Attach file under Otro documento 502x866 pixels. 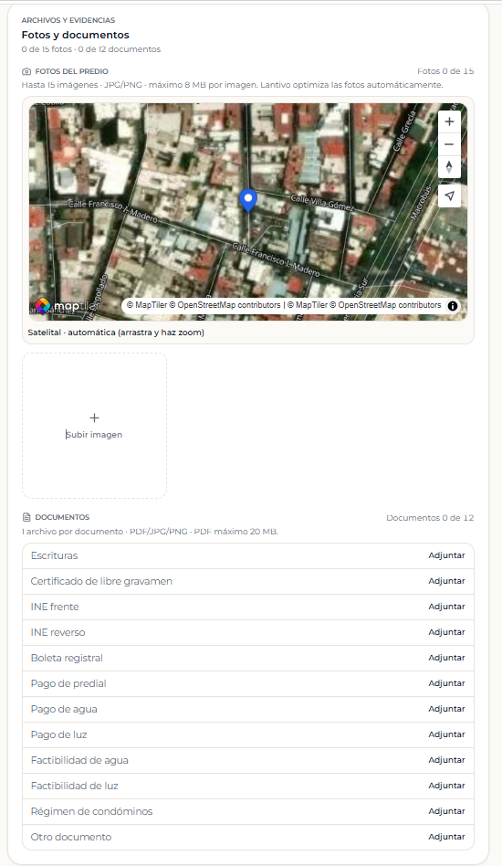446,837
